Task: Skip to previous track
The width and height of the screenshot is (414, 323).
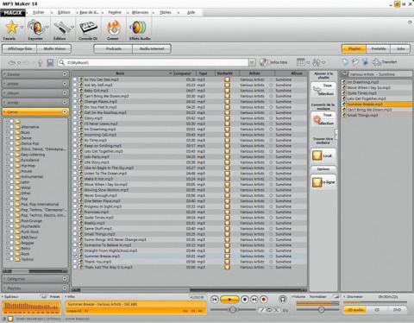Action: (x=215, y=300)
